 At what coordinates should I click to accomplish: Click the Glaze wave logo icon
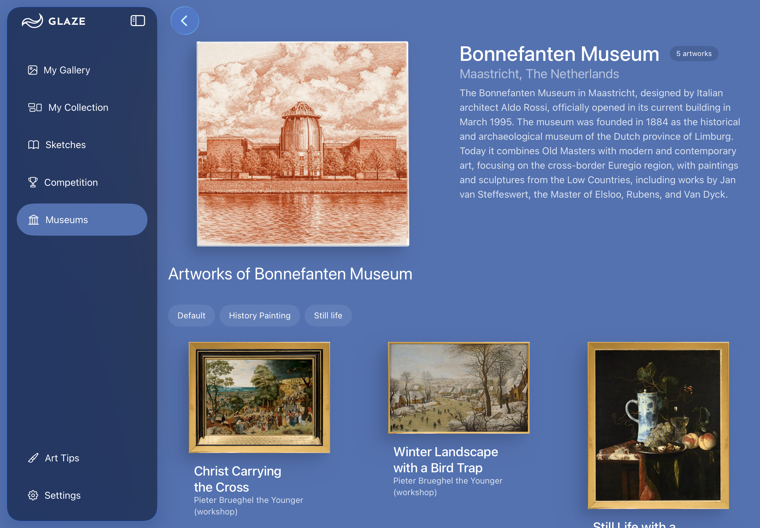click(x=33, y=21)
